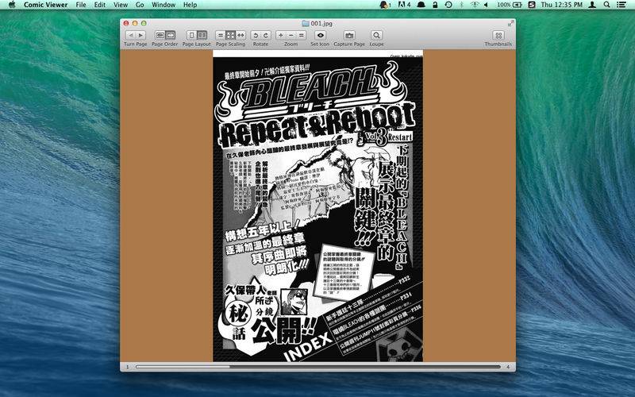Click the Adobe 4 menu bar icon
Viewport: 635px width, 397px height.
tap(404, 5)
